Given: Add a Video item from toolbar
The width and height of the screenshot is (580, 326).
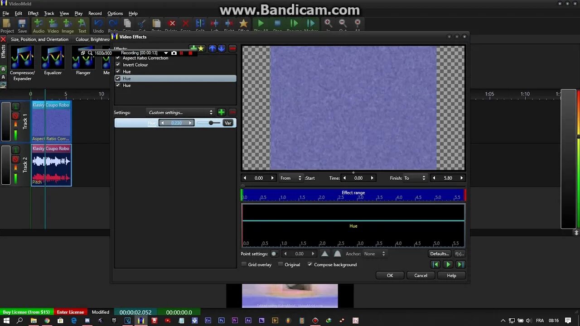Looking at the screenshot, I should [53, 26].
